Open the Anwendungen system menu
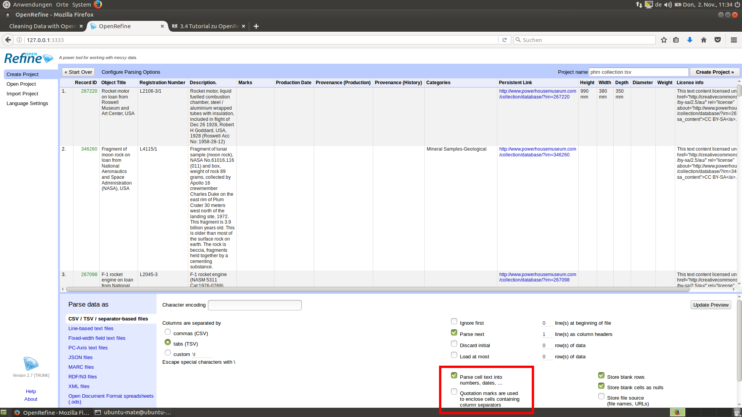The image size is (742, 417). point(32,5)
